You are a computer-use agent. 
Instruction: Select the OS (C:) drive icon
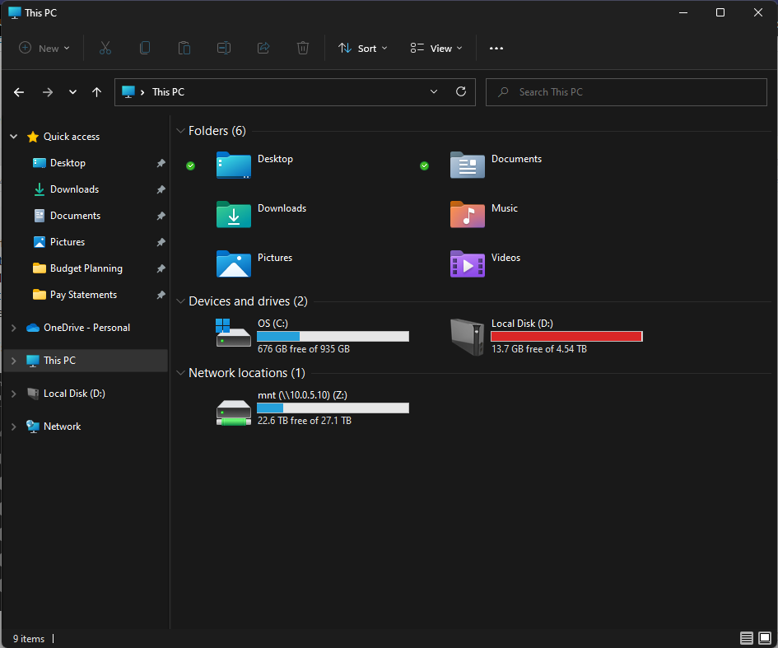(x=233, y=333)
